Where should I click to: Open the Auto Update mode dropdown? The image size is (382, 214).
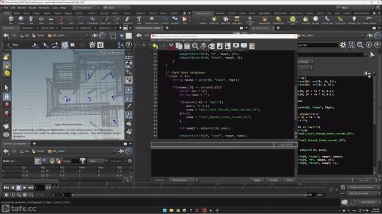point(370,202)
